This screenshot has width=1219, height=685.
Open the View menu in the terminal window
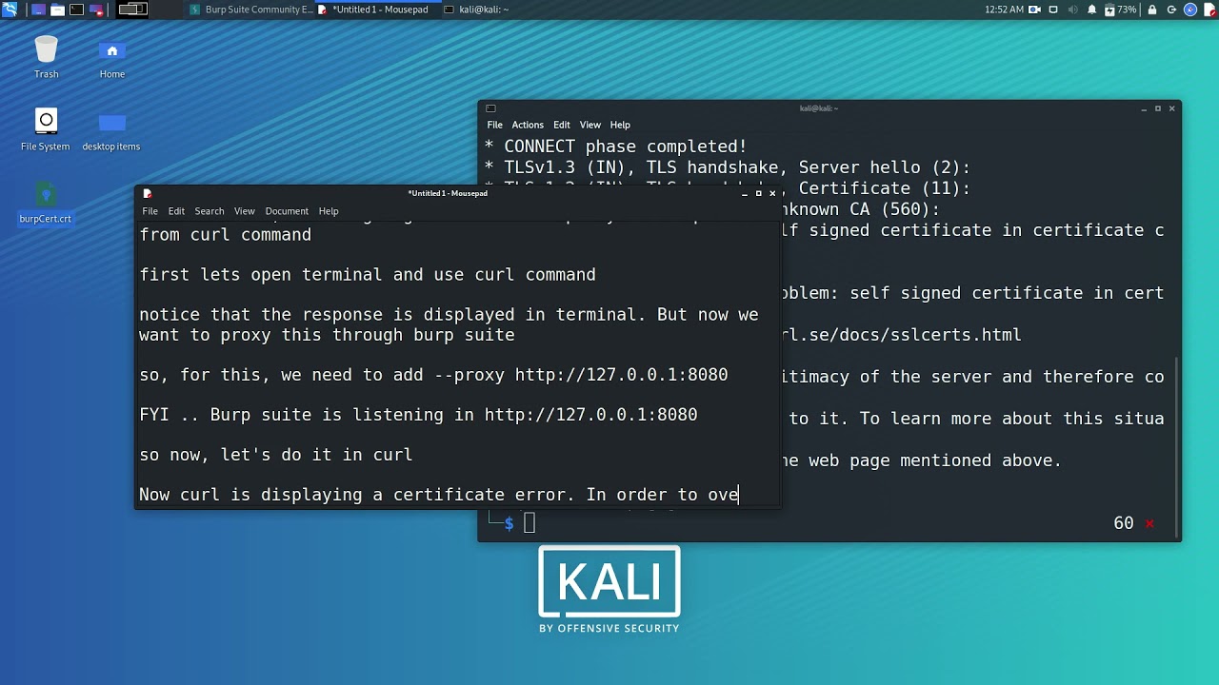point(590,125)
